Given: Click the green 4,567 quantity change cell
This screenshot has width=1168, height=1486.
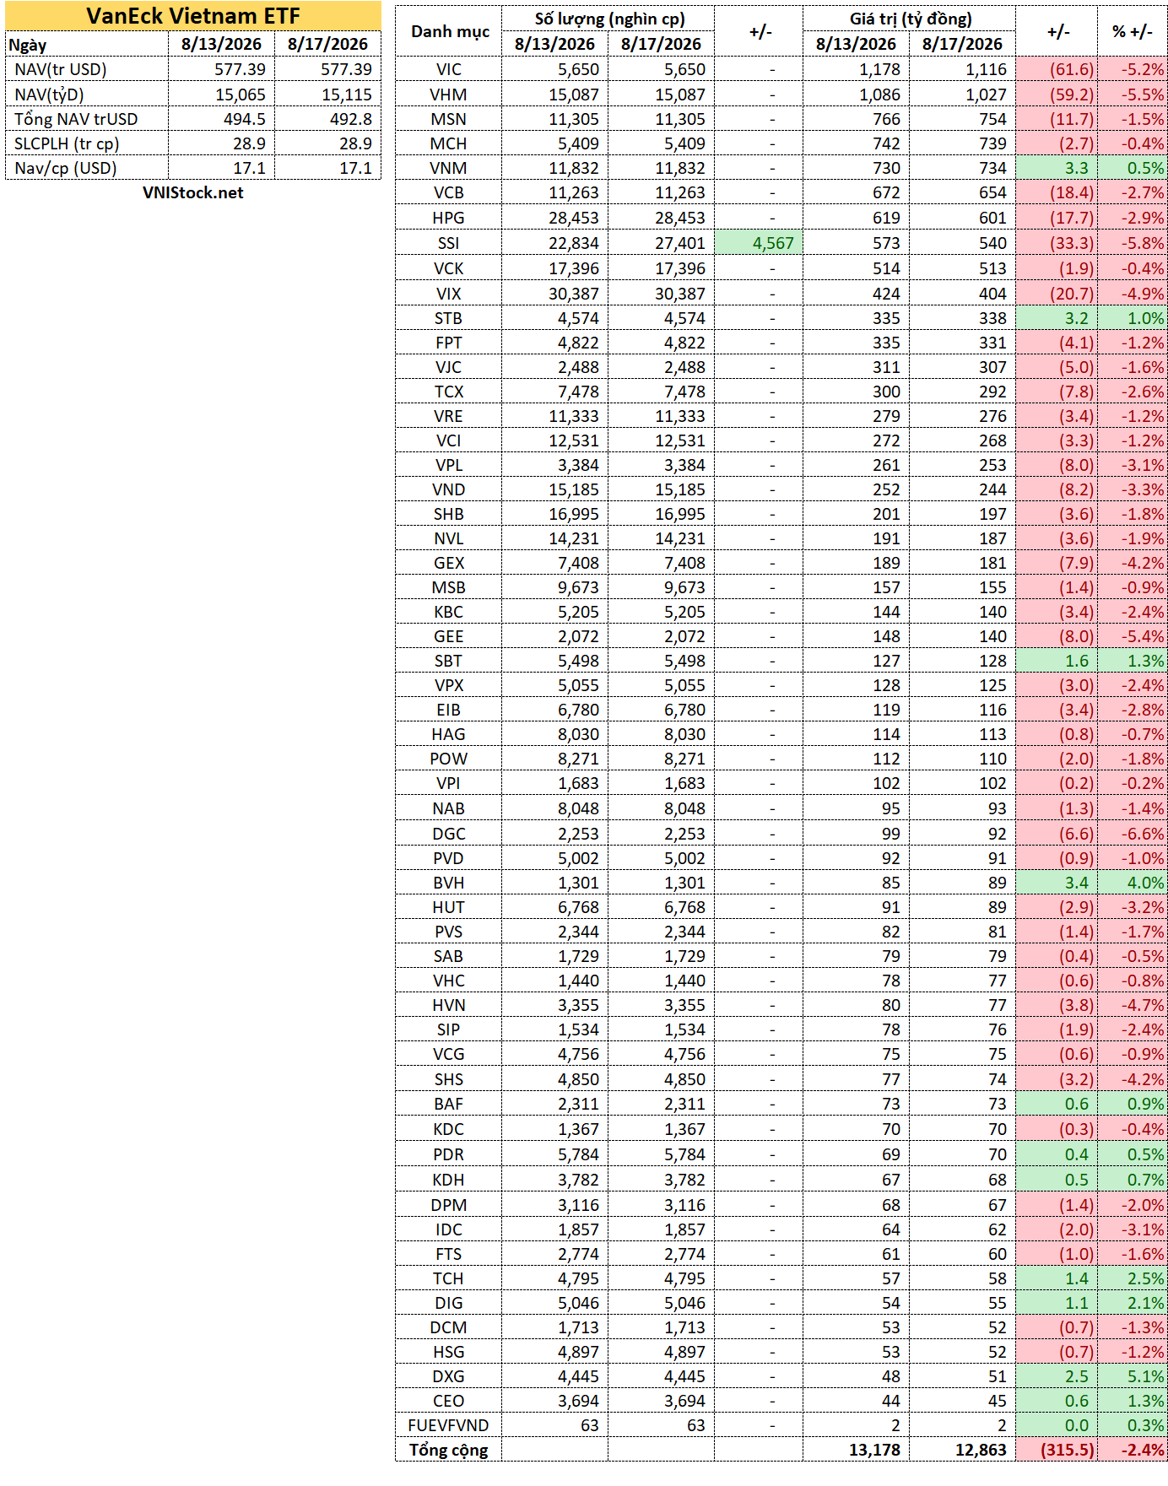Looking at the screenshot, I should (759, 243).
